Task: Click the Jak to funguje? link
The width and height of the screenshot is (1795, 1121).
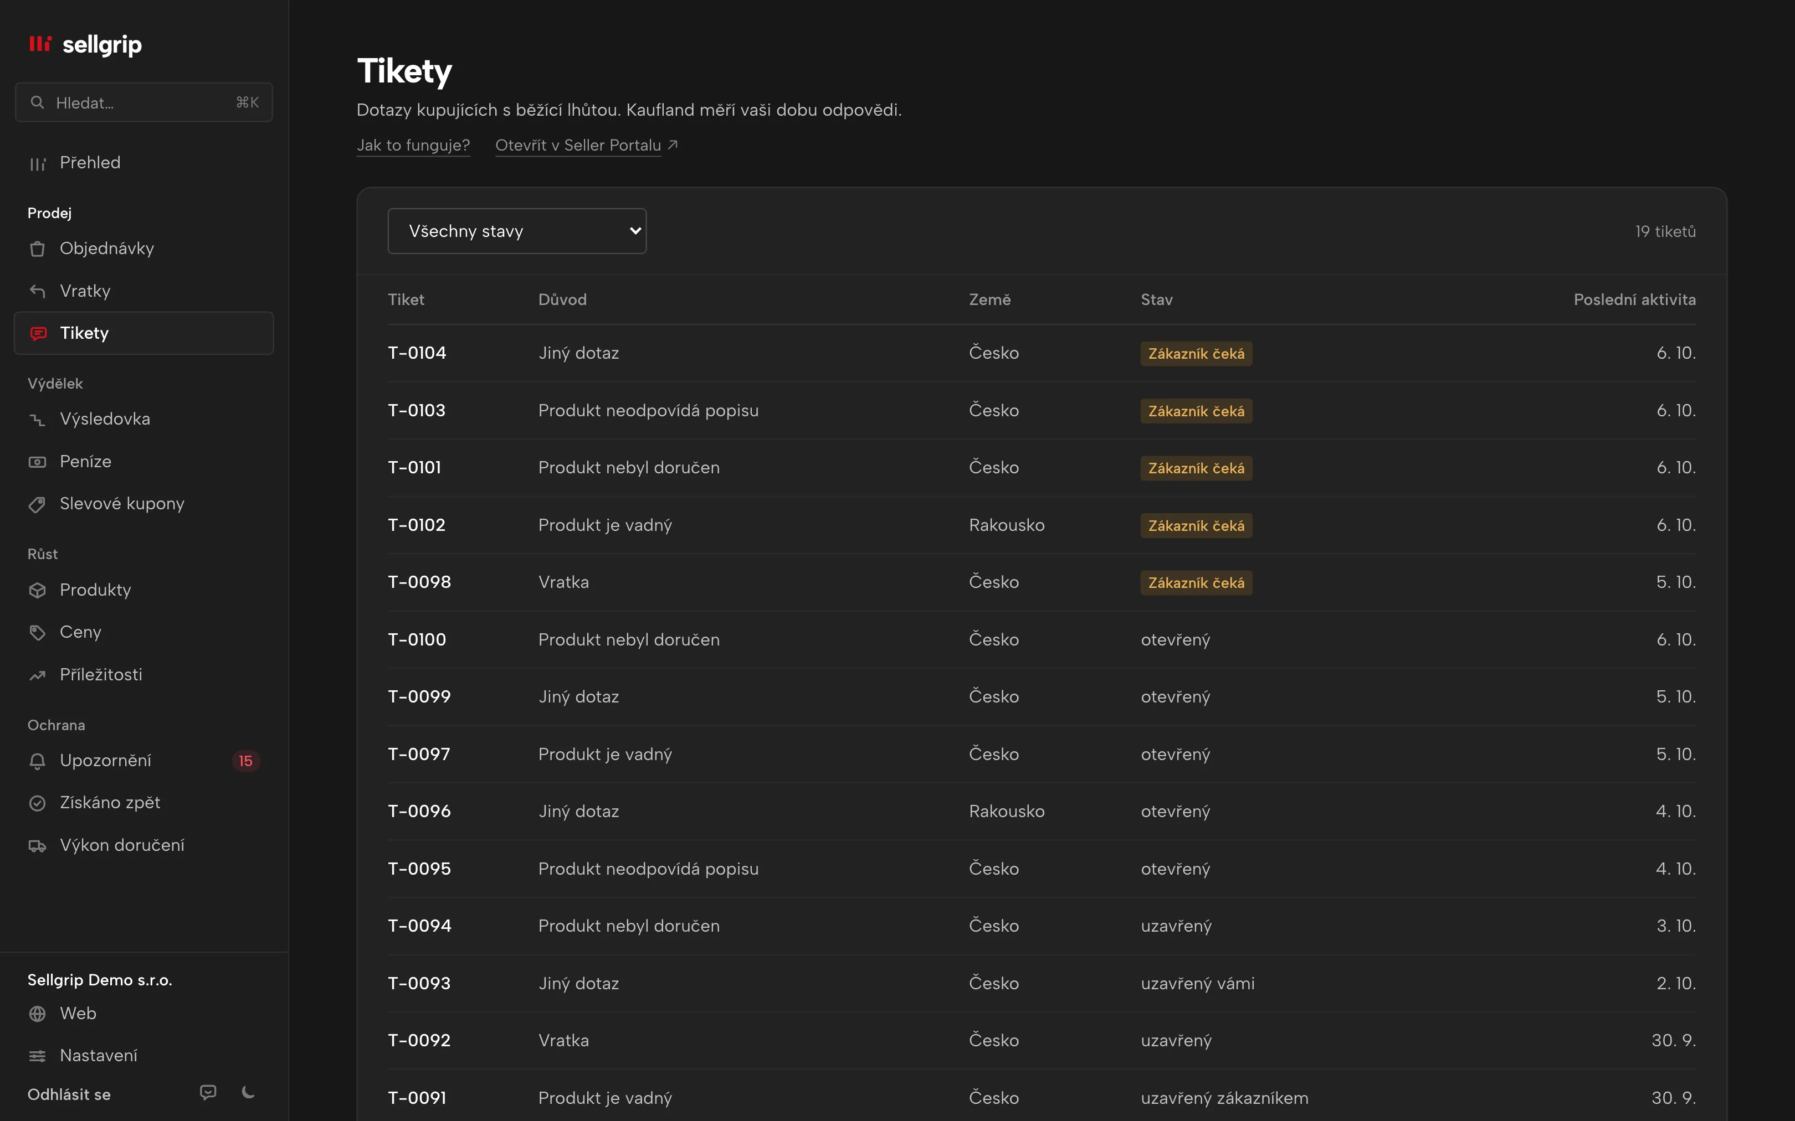Action: click(413, 145)
